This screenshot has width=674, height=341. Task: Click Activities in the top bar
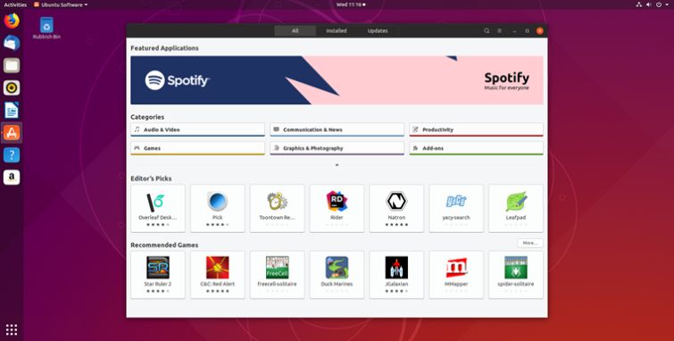[15, 4]
